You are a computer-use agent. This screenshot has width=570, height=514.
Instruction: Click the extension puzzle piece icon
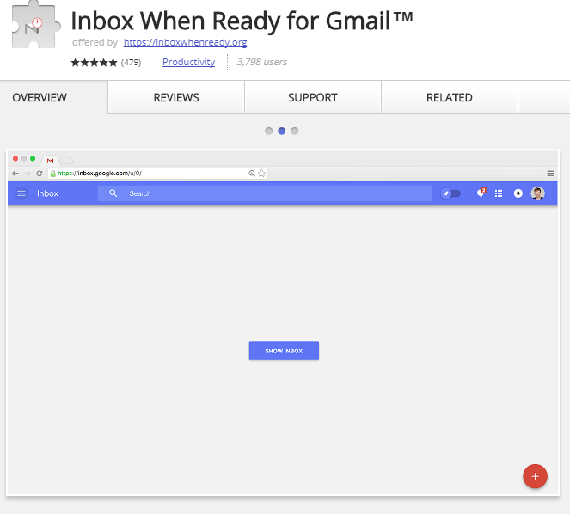pos(35,25)
